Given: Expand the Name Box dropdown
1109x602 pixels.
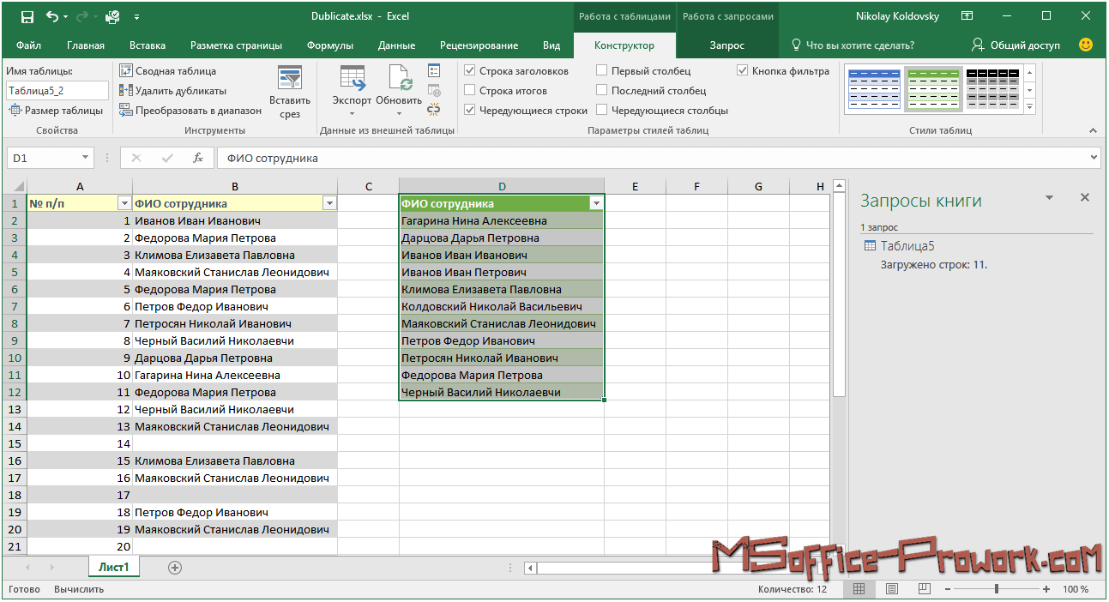Looking at the screenshot, I should pos(85,159).
